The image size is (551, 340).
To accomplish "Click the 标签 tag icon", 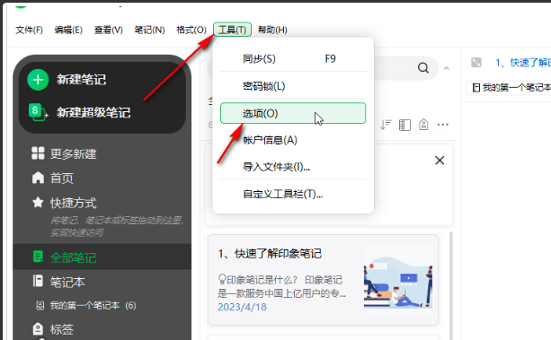I will (38, 328).
